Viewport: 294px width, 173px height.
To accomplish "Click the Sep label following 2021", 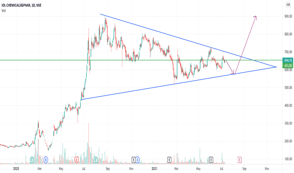I will (244, 169).
